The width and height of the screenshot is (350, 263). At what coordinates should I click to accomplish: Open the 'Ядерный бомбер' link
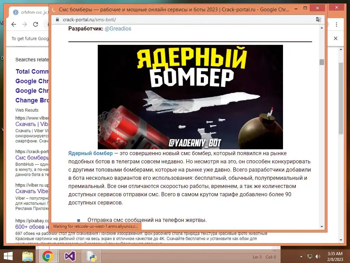click(90, 153)
